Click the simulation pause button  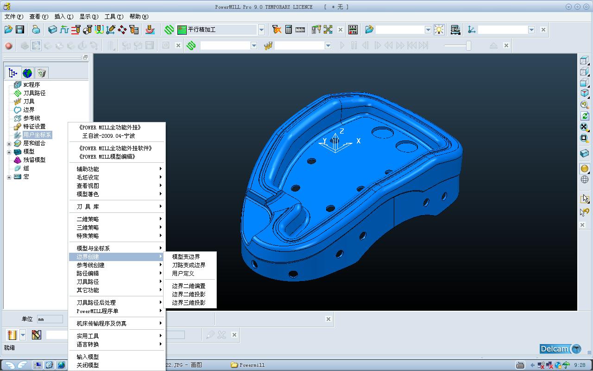354,45
